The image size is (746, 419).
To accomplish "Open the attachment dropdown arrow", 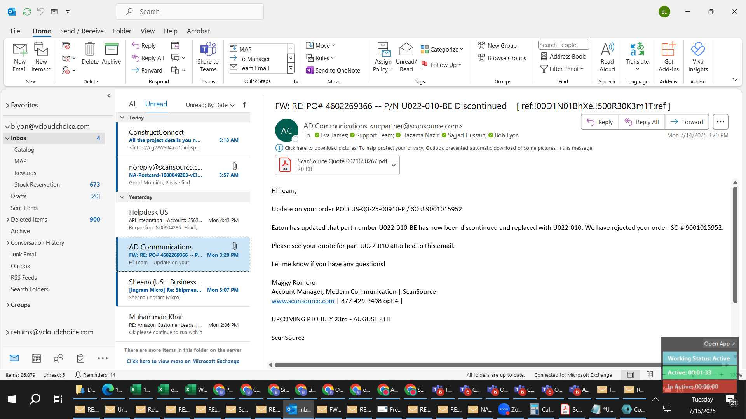I will pos(394,165).
